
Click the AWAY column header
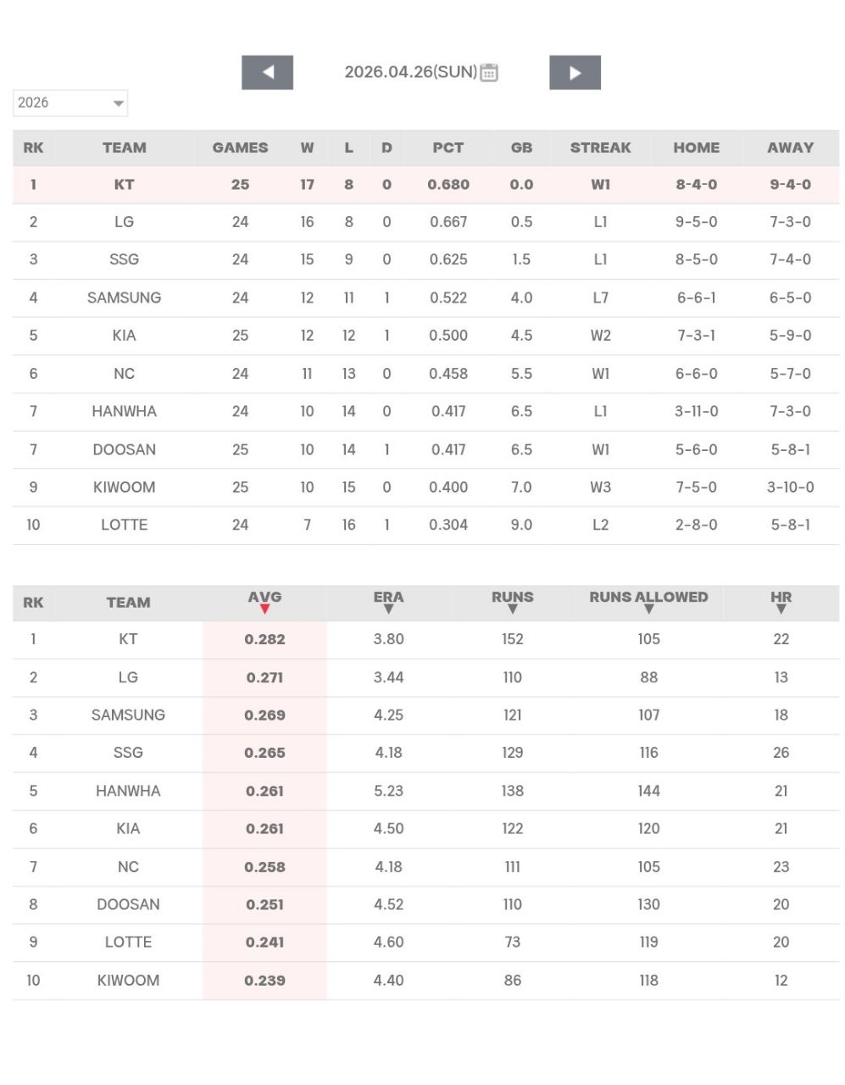point(790,147)
